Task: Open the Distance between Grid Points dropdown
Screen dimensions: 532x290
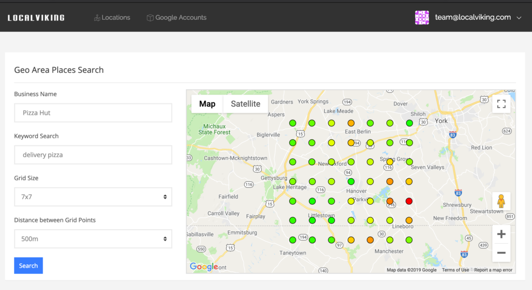Action: point(93,239)
